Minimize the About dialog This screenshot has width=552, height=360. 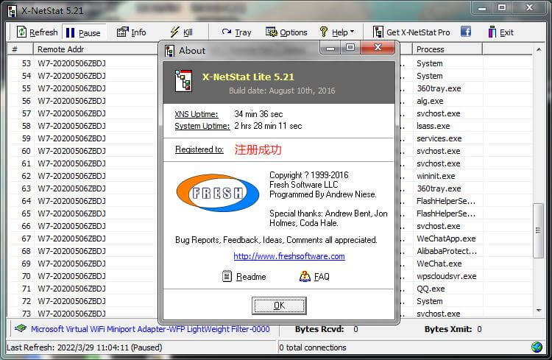(x=330, y=48)
